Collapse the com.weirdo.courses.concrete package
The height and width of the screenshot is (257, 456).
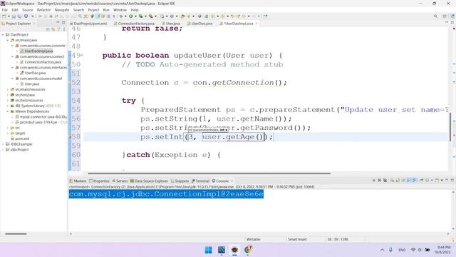click(13, 46)
